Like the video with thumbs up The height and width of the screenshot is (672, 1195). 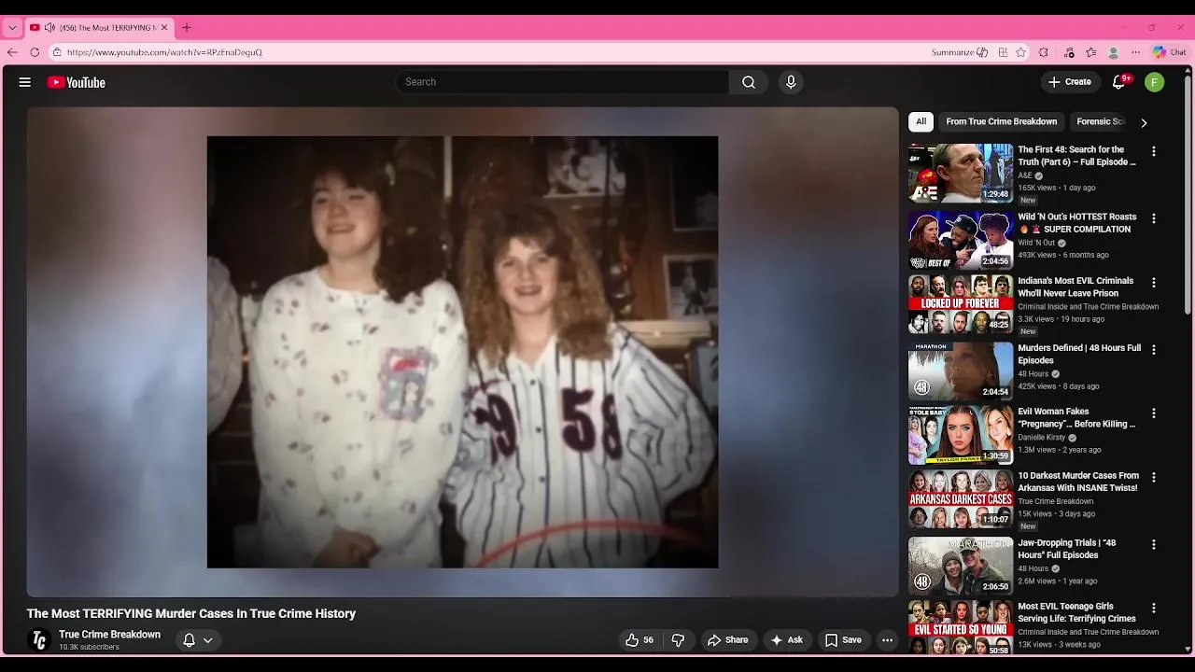click(x=640, y=640)
